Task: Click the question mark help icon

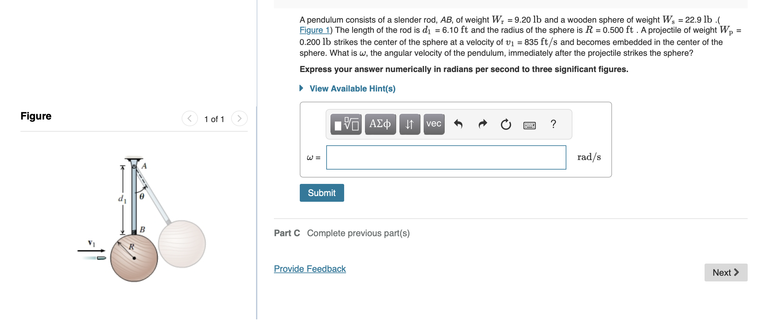Action: point(553,124)
